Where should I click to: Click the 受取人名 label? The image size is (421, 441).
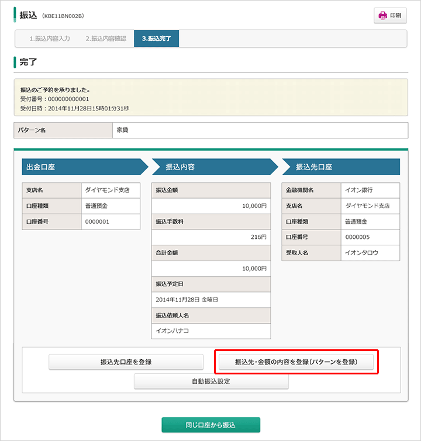click(297, 253)
